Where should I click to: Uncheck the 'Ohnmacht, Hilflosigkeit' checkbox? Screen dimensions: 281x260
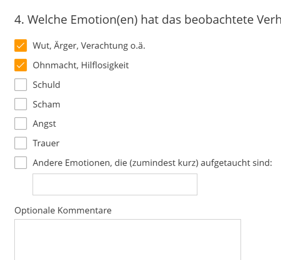[20, 65]
